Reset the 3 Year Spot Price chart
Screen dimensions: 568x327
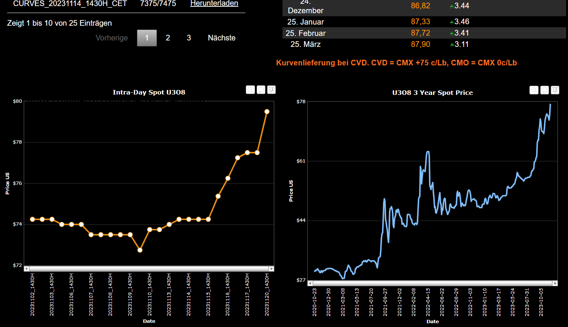(x=544, y=90)
